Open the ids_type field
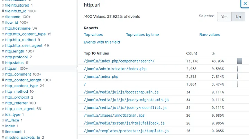This screenshot has height=139, width=249. tap(12, 115)
